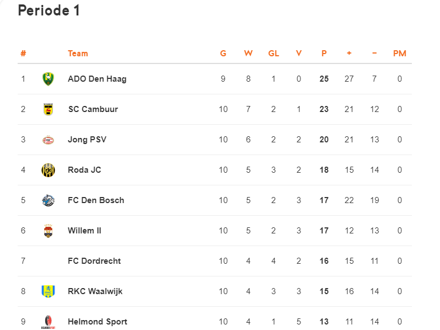Screen dimensions: 440x330
Task: Click the # rank column header
Action: tap(23, 54)
